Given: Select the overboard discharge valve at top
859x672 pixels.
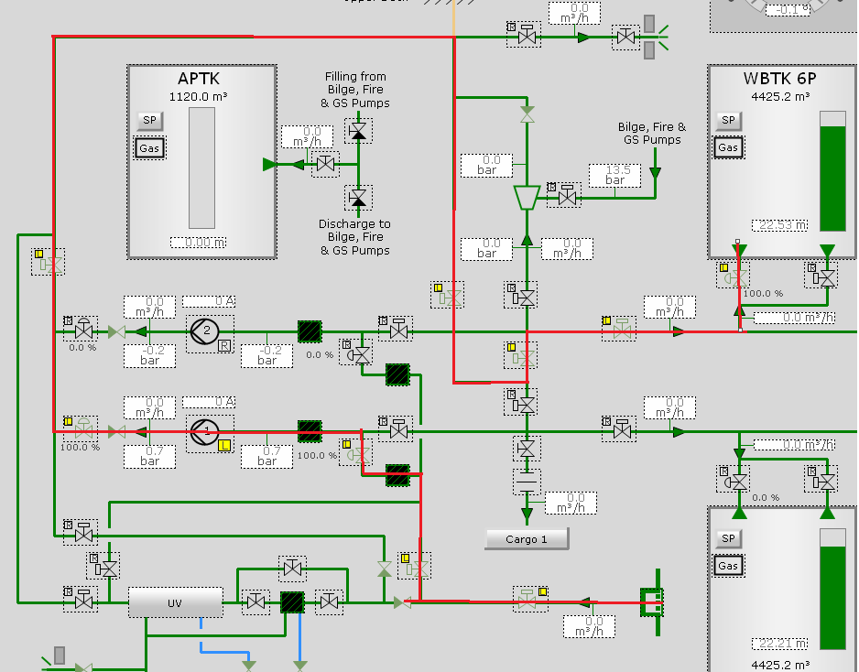Looking at the screenshot, I should [x=625, y=38].
